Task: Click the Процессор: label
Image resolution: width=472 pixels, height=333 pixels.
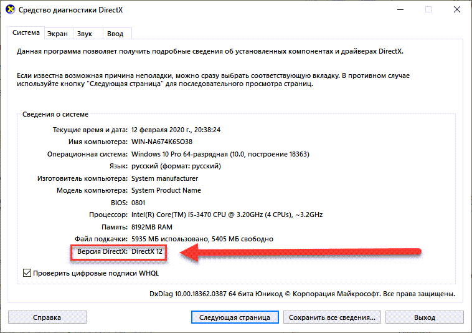Action: pyautogui.click(x=108, y=215)
